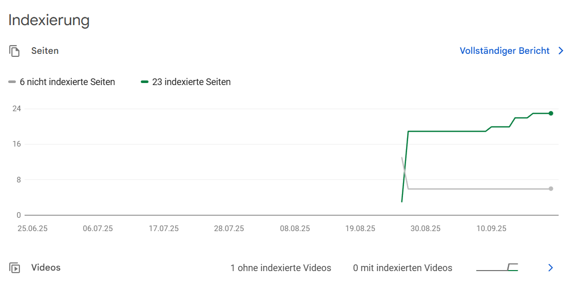Click the gray endpoint dot on the chart

[551, 189]
